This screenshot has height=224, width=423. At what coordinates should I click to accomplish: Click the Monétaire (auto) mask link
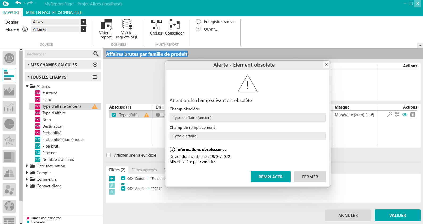click(354, 115)
